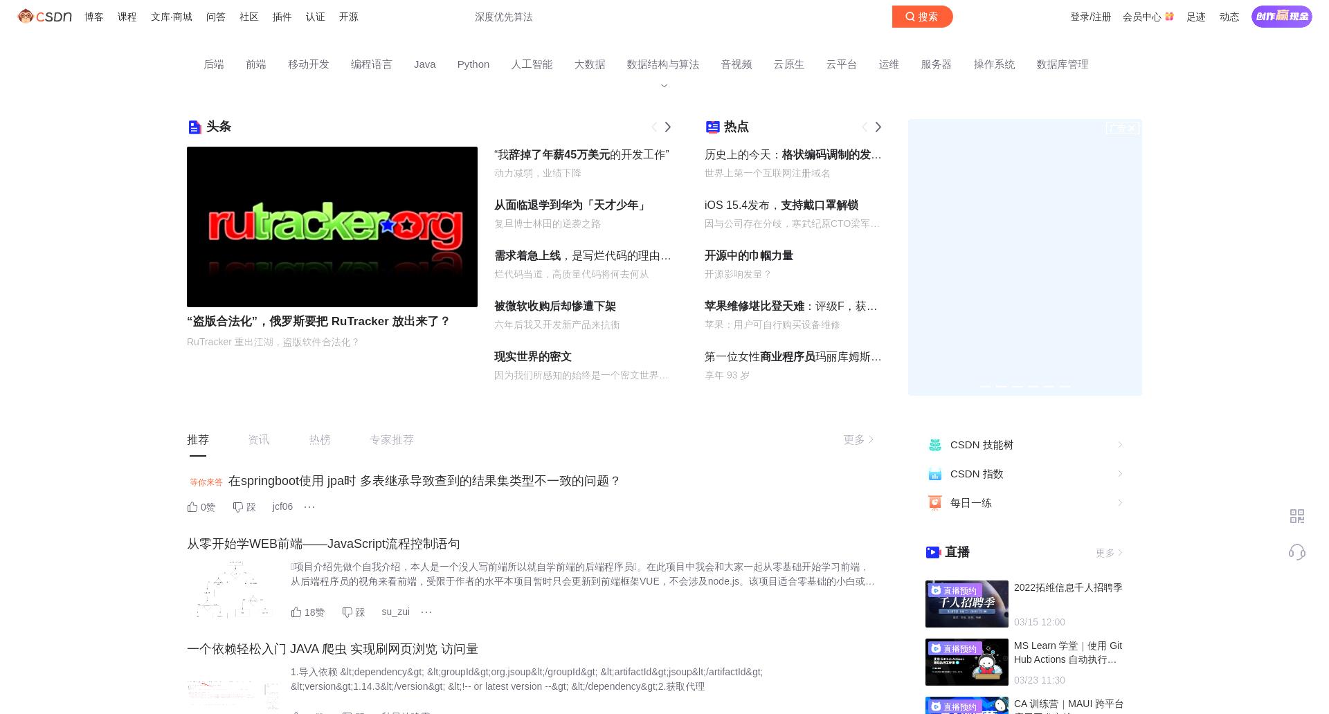Viewport: 1329px width, 714px height.
Task: Go to next 热点 page arrow
Action: 878,127
